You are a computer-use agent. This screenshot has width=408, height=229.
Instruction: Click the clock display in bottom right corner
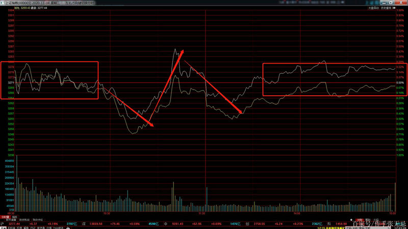[x=398, y=227]
